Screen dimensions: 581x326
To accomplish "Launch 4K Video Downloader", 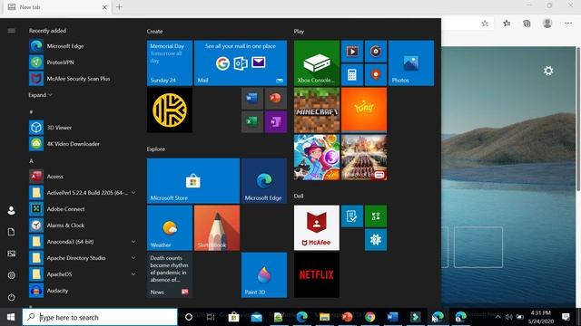I will 82,144.
